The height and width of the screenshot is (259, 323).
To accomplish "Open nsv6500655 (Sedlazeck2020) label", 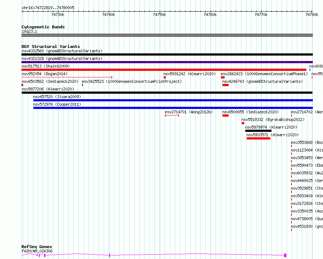I will point(250,112).
